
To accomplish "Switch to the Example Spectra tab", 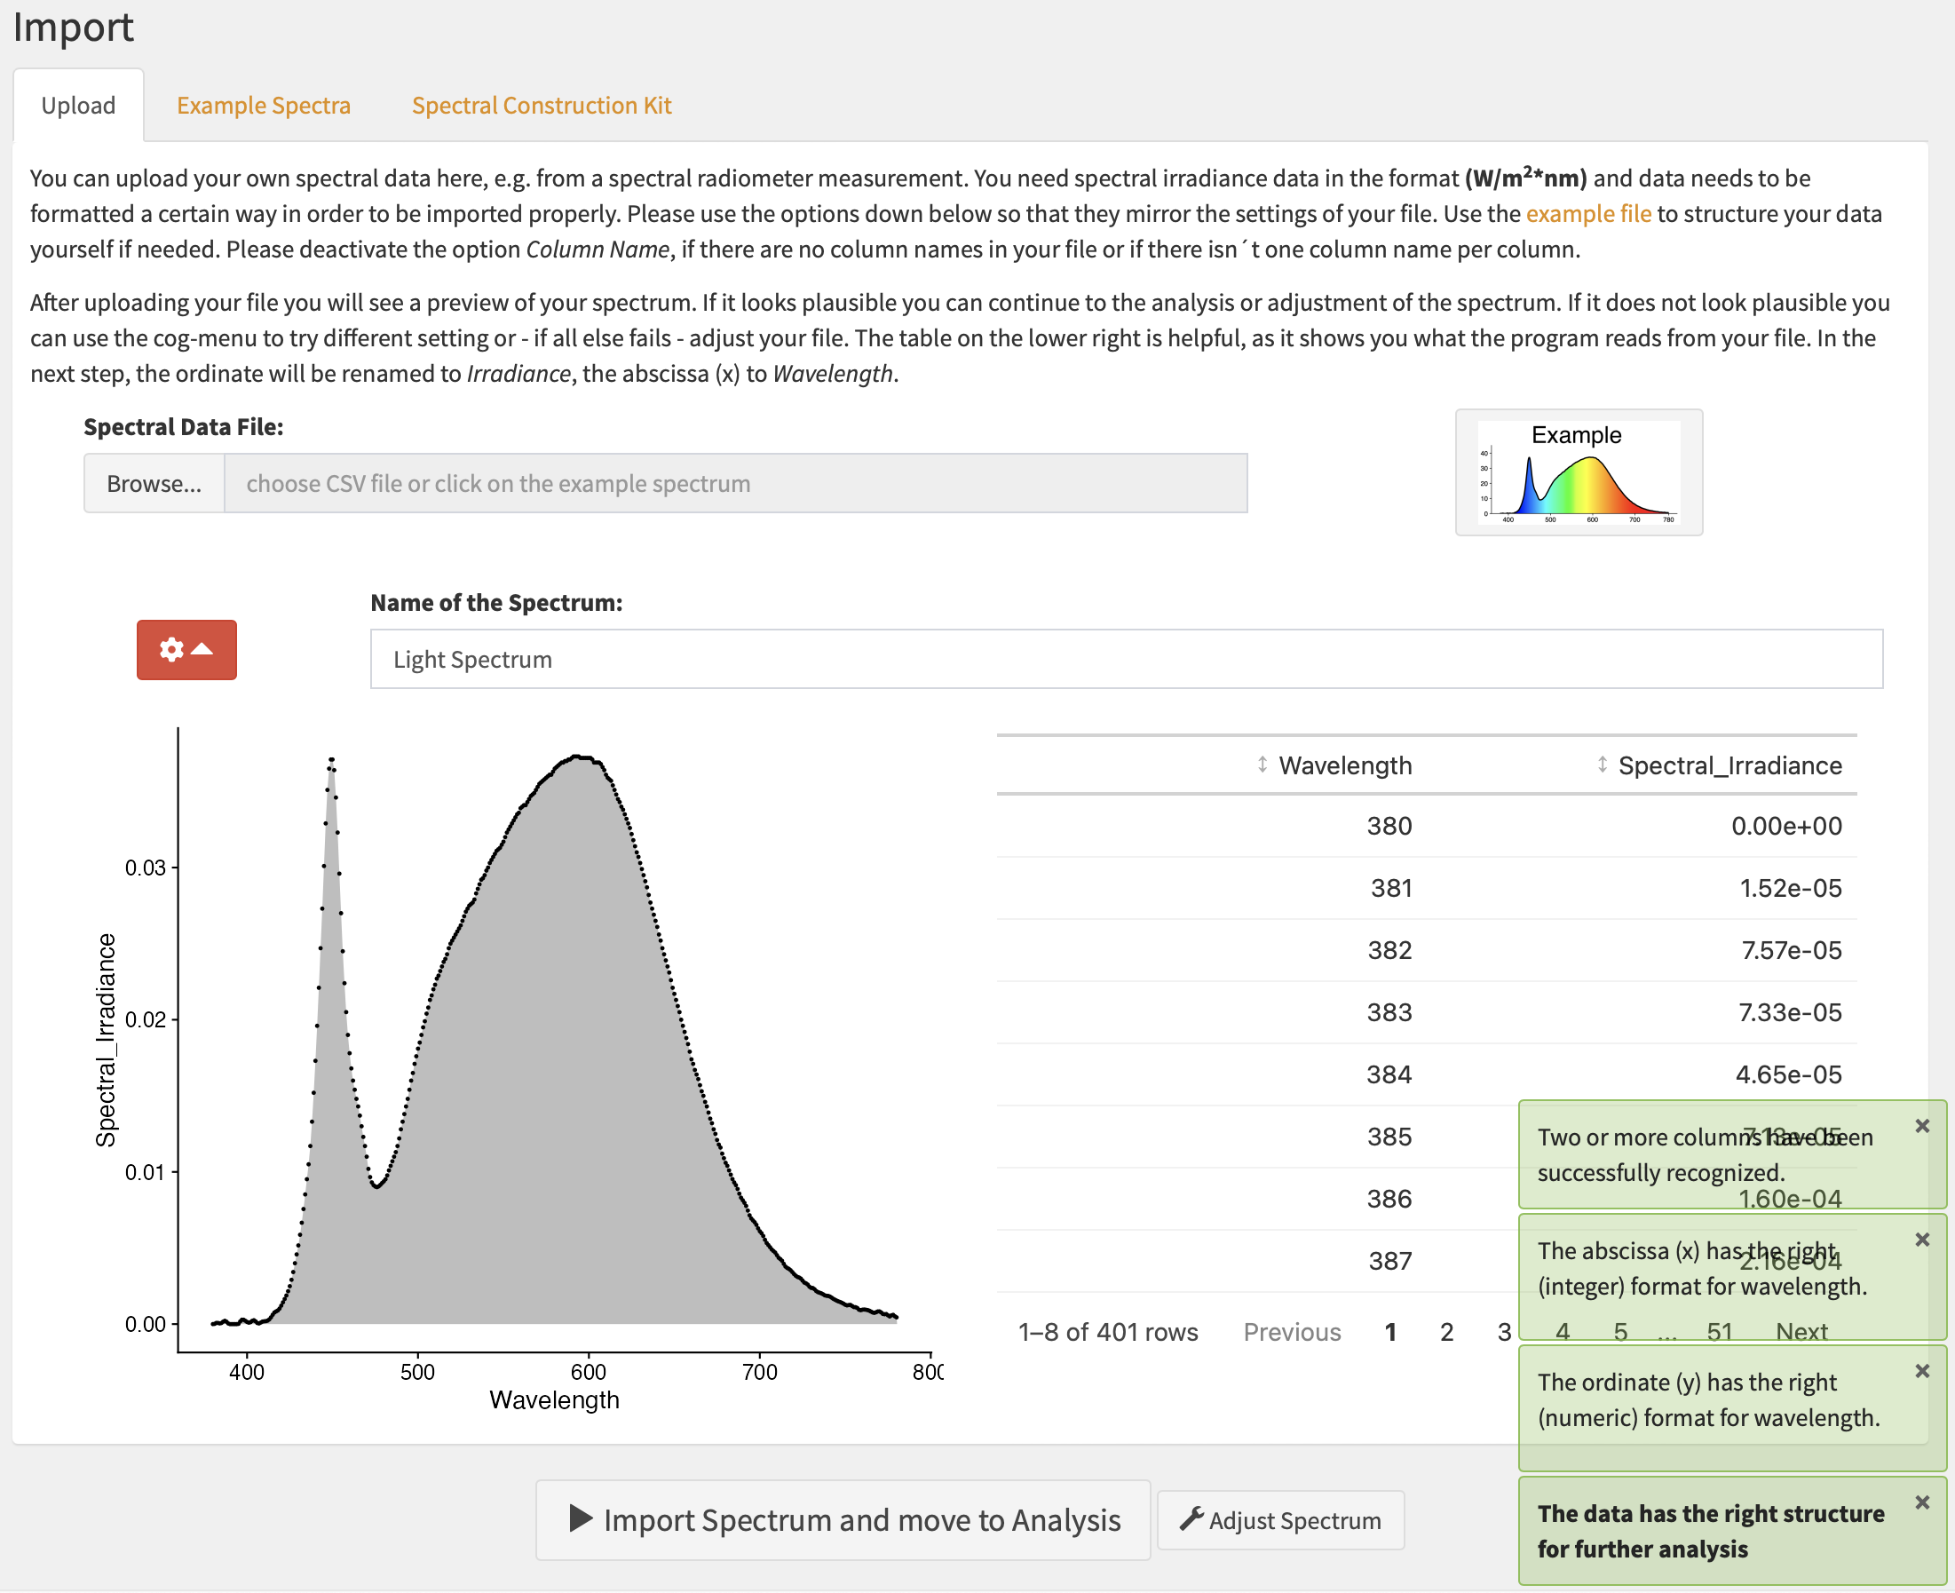I will coord(264,106).
